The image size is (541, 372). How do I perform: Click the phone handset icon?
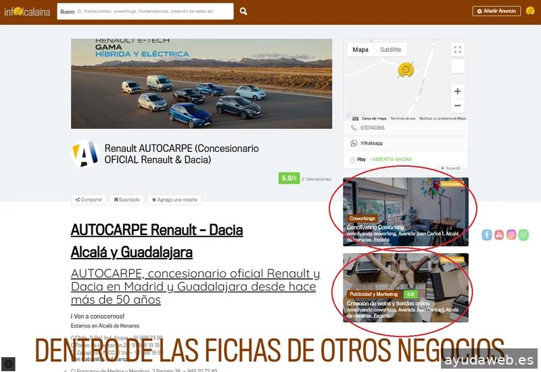[x=354, y=128]
